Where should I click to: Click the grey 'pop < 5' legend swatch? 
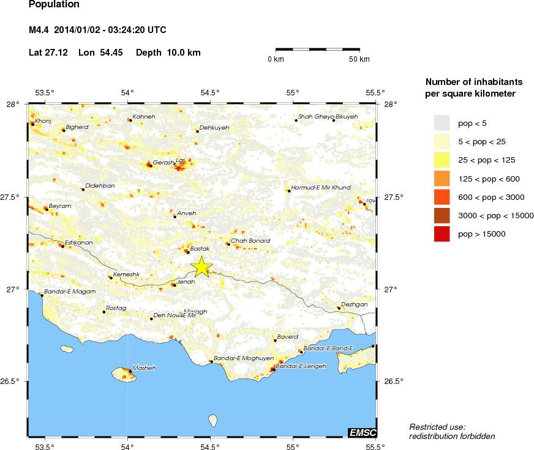pyautogui.click(x=442, y=123)
